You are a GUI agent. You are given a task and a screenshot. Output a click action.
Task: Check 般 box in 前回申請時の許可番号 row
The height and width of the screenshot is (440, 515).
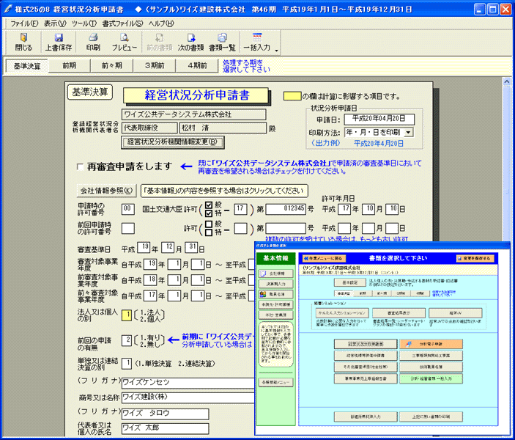(209, 224)
